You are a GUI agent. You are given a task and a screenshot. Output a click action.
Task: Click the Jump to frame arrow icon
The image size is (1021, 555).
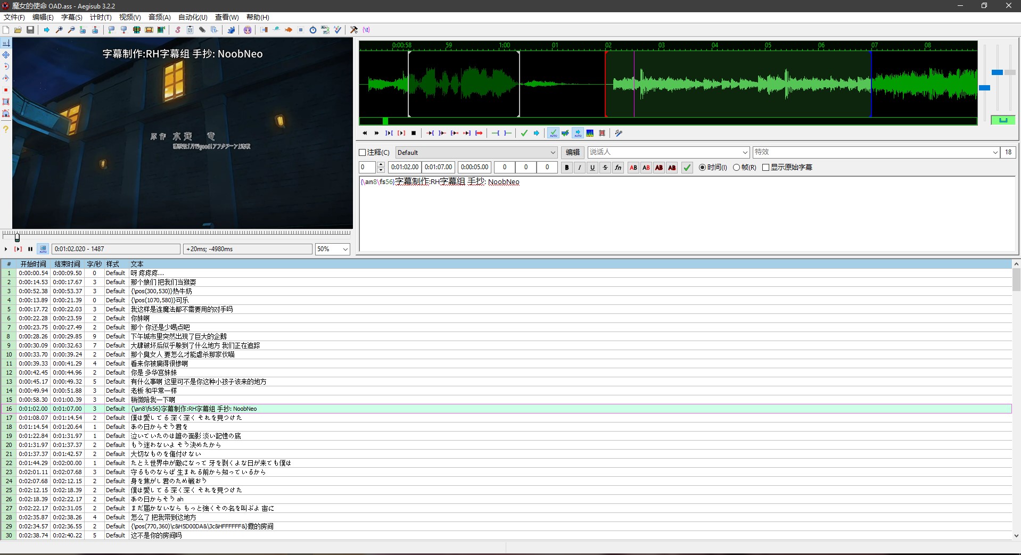click(47, 30)
